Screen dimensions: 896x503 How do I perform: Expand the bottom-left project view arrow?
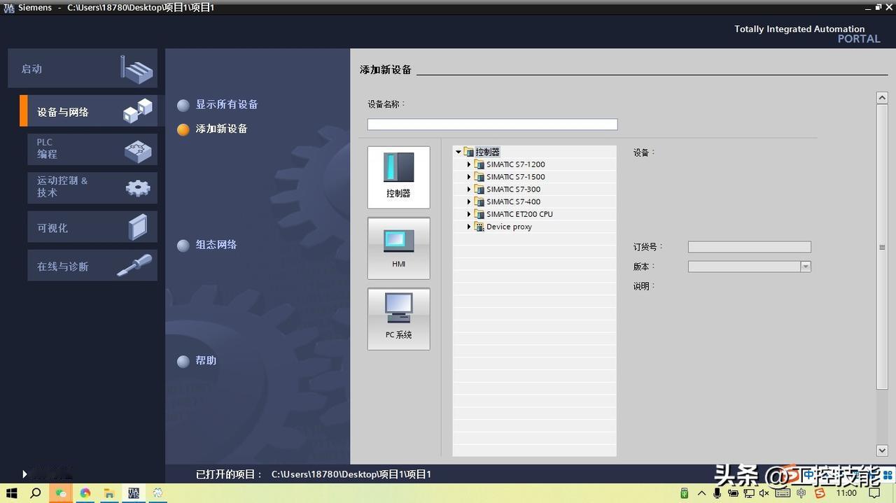(24, 474)
